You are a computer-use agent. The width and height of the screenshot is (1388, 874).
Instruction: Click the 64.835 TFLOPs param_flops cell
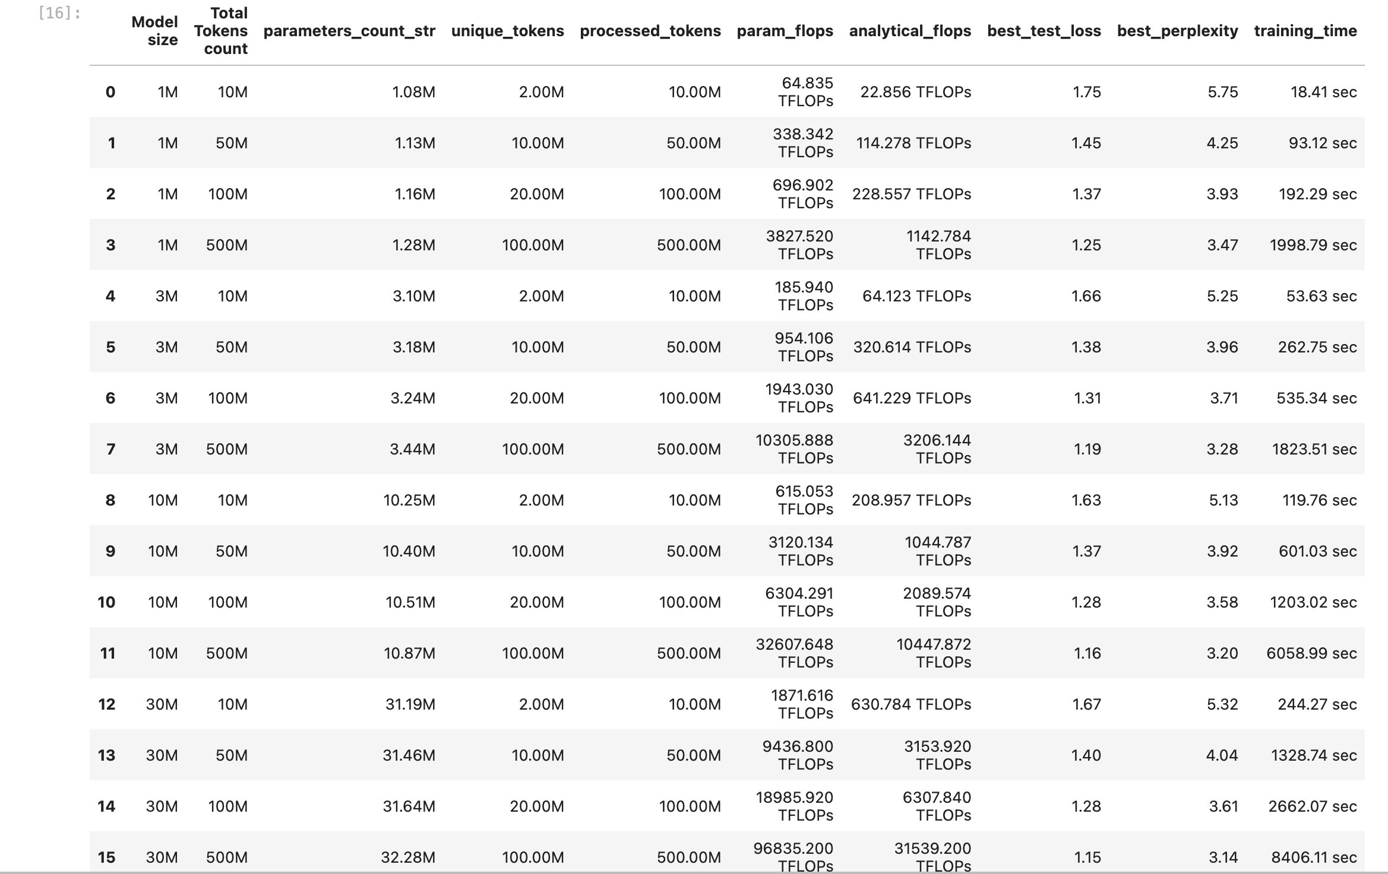(x=805, y=92)
